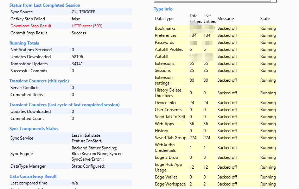Click the 'State' column header

pos(265,19)
